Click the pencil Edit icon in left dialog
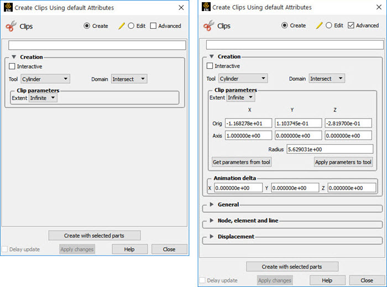Screen dimensions: 387x287 pyautogui.click(x=122, y=25)
